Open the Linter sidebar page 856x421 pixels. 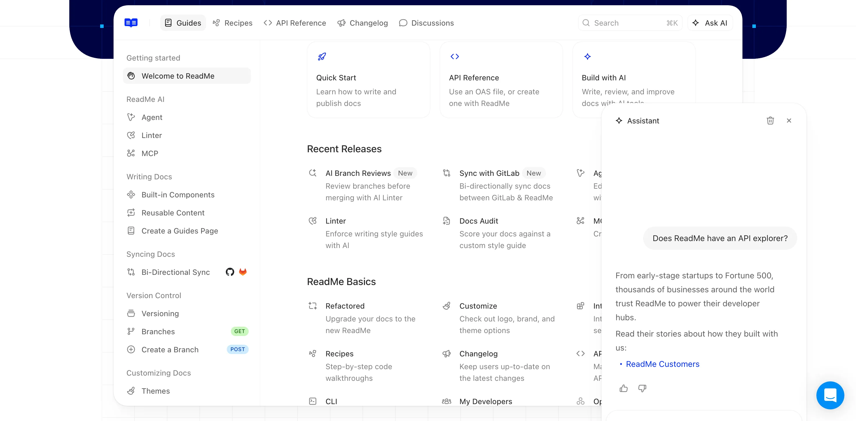click(x=187, y=135)
